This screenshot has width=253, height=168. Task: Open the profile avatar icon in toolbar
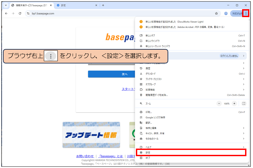(226, 13)
